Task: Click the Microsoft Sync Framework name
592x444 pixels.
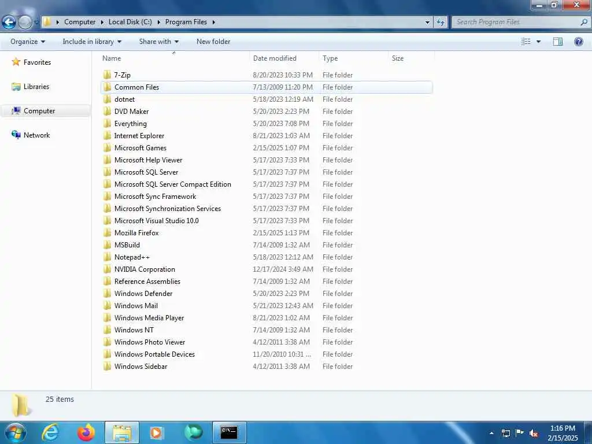Action: pos(155,197)
